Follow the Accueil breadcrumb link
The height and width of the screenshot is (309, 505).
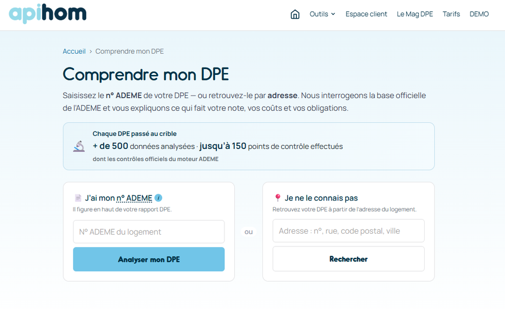74,51
